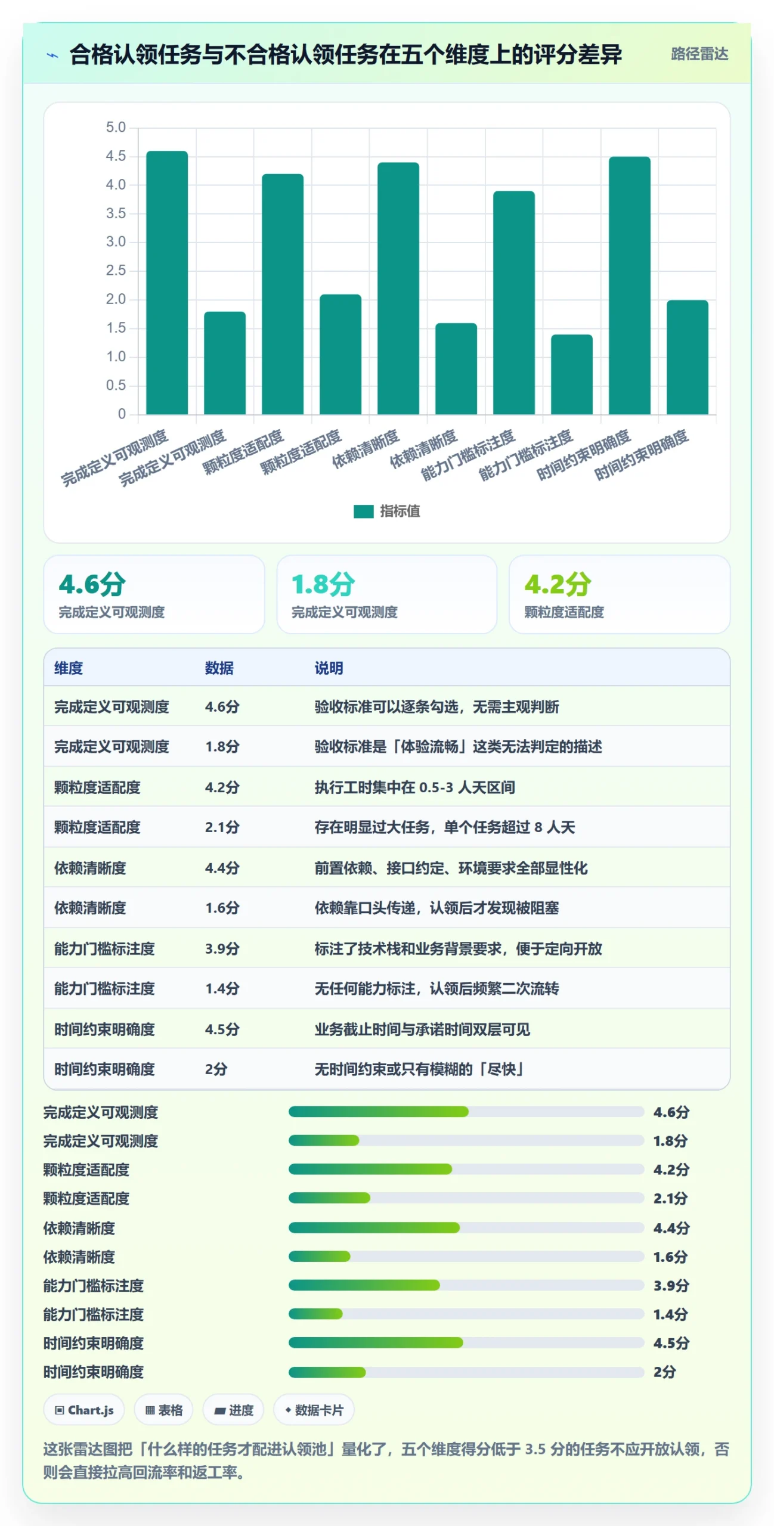Click the lightning icon beside the title
This screenshot has height=1526, width=774.
point(52,55)
